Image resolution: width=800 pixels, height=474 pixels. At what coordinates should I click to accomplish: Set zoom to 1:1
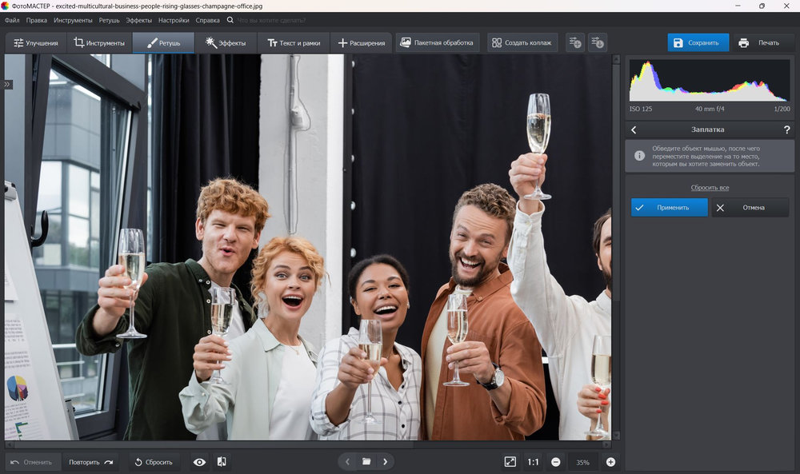[x=533, y=462]
